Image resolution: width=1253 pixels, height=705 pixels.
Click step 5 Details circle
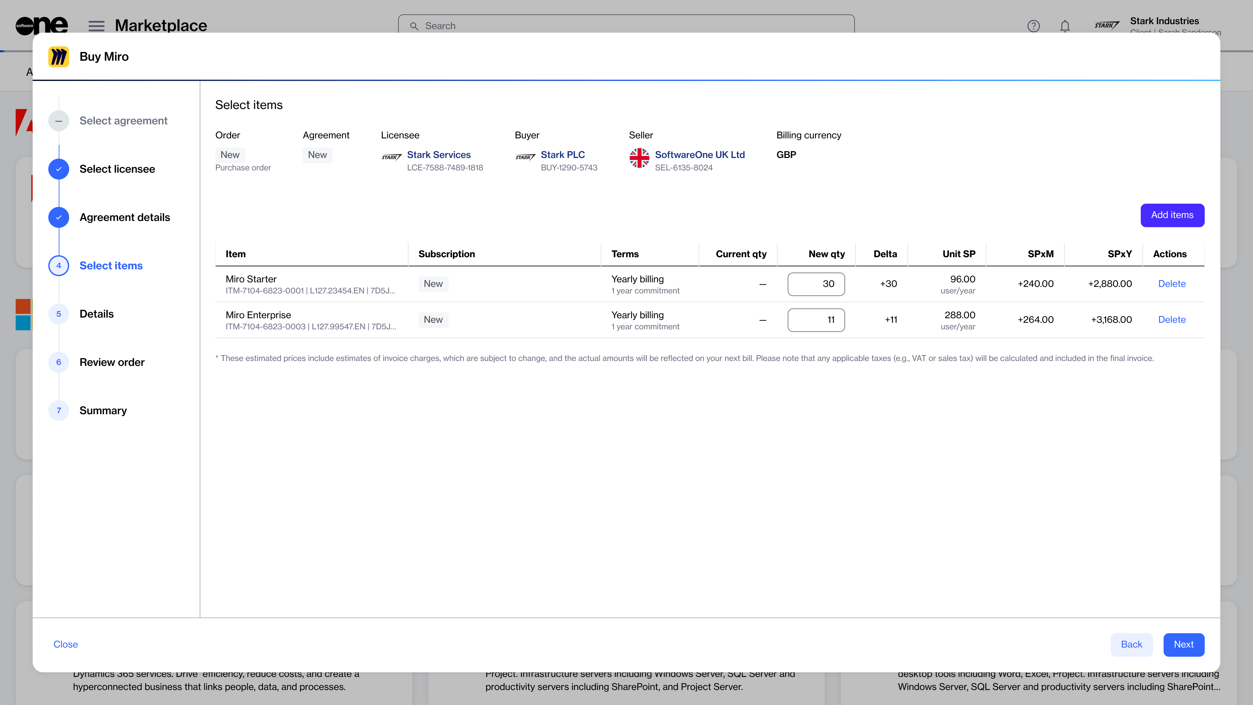[x=59, y=314]
